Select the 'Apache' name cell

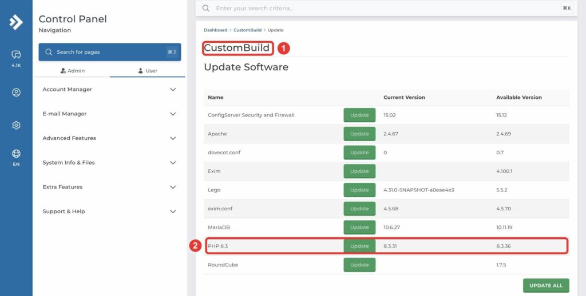217,134
